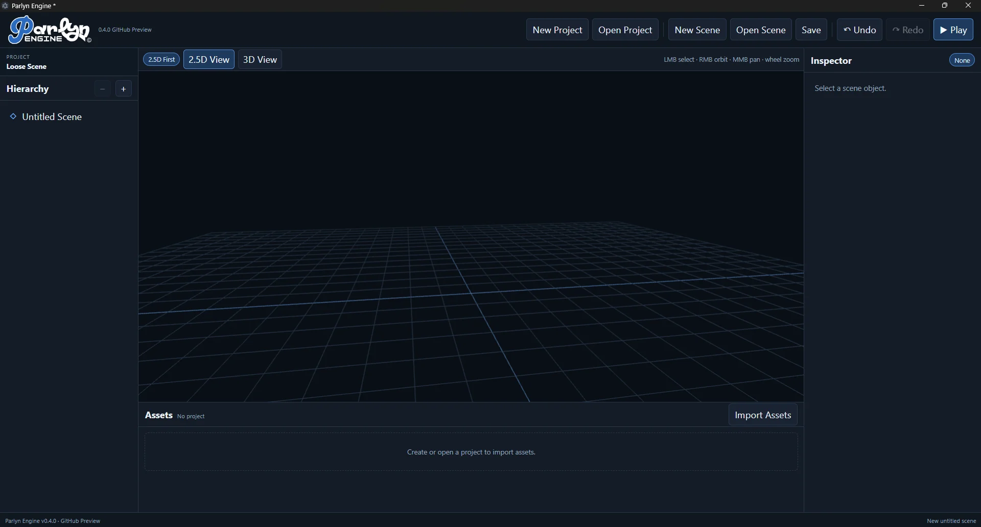Click the 'No project' label
Image resolution: width=981 pixels, height=527 pixels.
[191, 416]
